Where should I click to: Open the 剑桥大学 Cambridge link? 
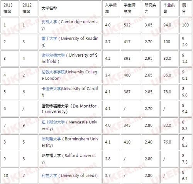(x=49, y=22)
